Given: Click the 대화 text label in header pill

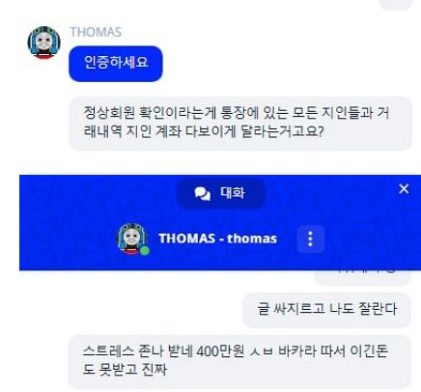Looking at the screenshot, I should pyautogui.click(x=233, y=193).
